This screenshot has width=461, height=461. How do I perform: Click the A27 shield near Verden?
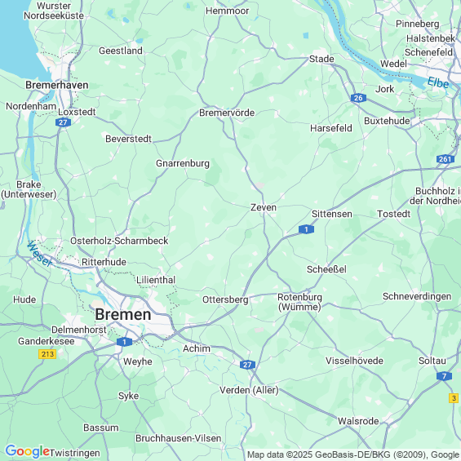[x=247, y=365]
